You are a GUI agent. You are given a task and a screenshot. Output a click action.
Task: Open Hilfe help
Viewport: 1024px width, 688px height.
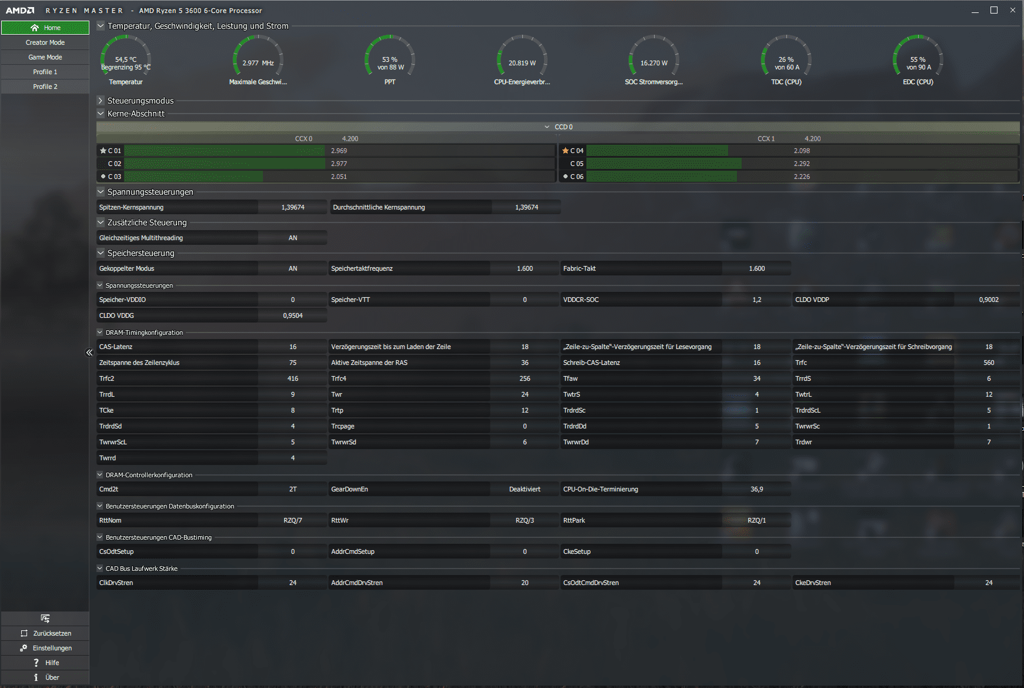[45, 663]
